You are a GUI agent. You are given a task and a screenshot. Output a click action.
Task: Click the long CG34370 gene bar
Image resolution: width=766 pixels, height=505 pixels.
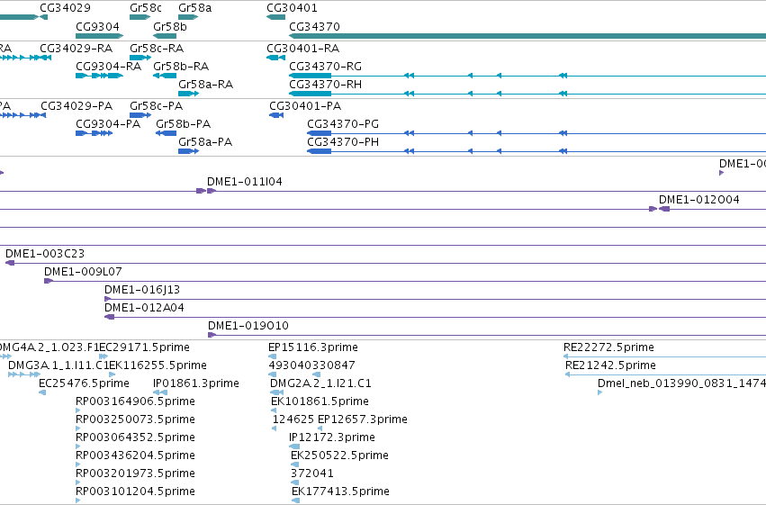(x=527, y=36)
